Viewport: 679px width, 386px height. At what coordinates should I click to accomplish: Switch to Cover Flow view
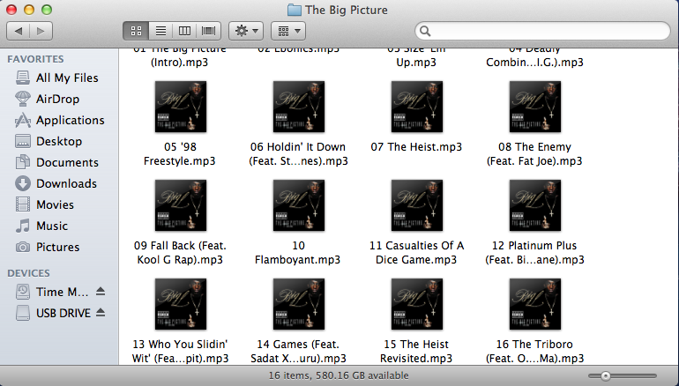click(x=209, y=31)
